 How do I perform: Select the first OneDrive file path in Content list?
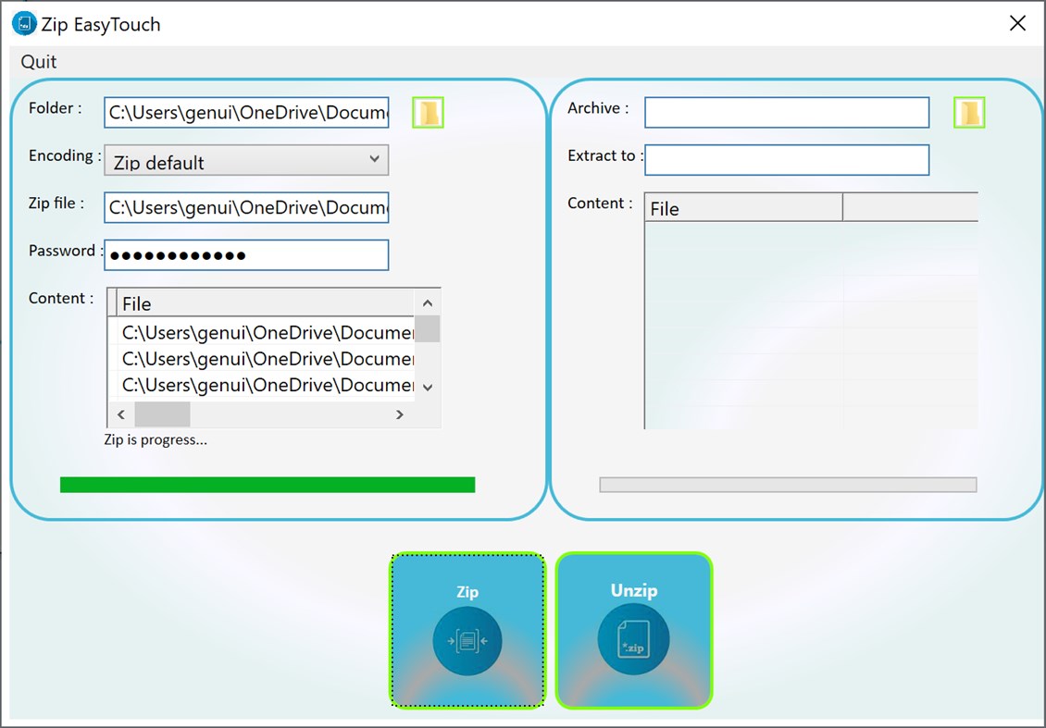268,332
